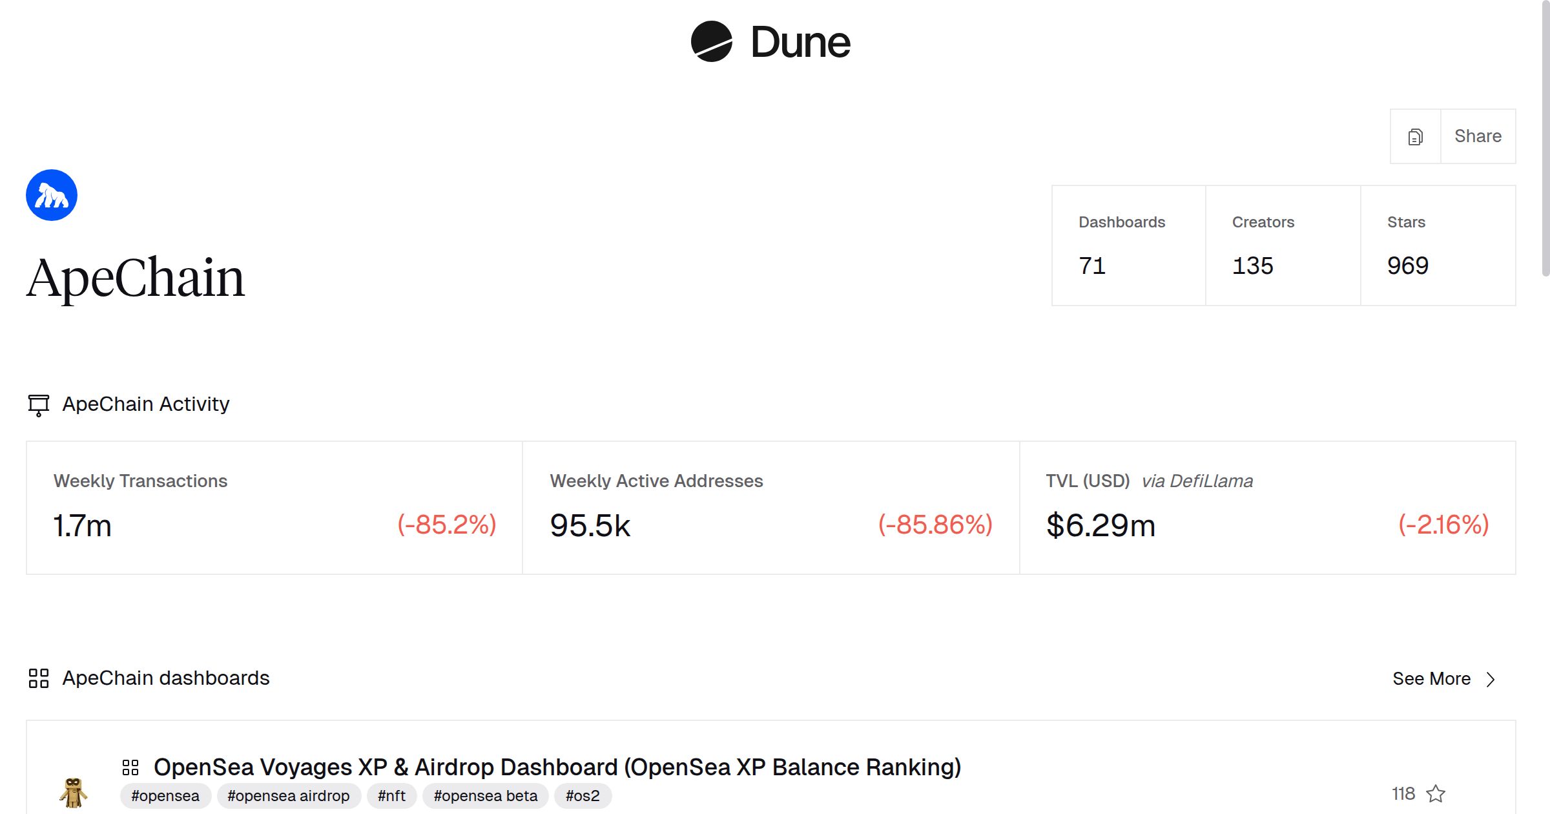Click grid icon beside OpenSea Voyages title
Viewport: 1550px width, 814px height.
point(130,767)
